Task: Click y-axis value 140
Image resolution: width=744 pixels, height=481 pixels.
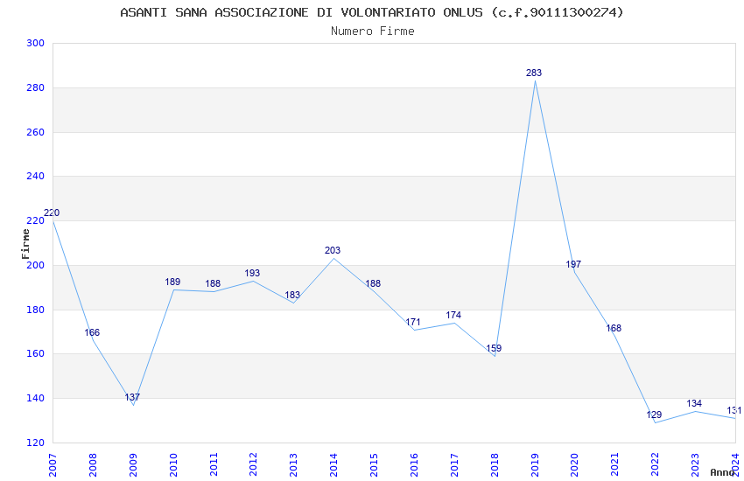Action: (x=36, y=399)
